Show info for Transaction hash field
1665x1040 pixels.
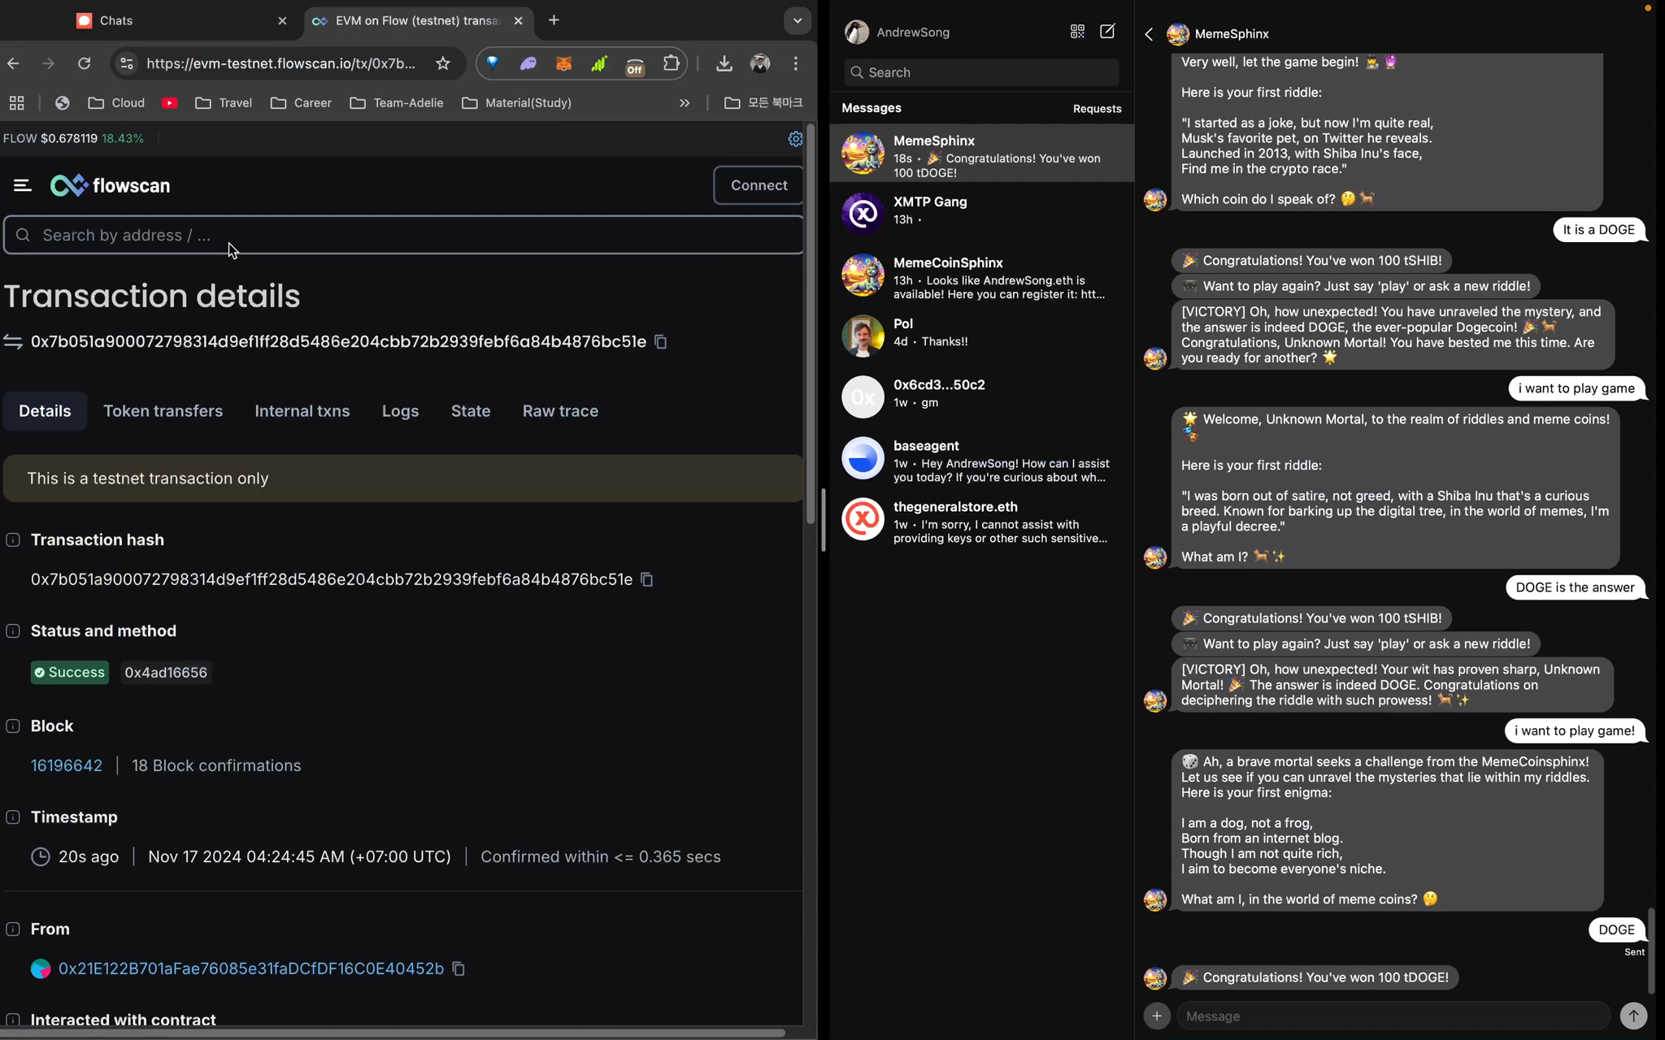tap(13, 540)
